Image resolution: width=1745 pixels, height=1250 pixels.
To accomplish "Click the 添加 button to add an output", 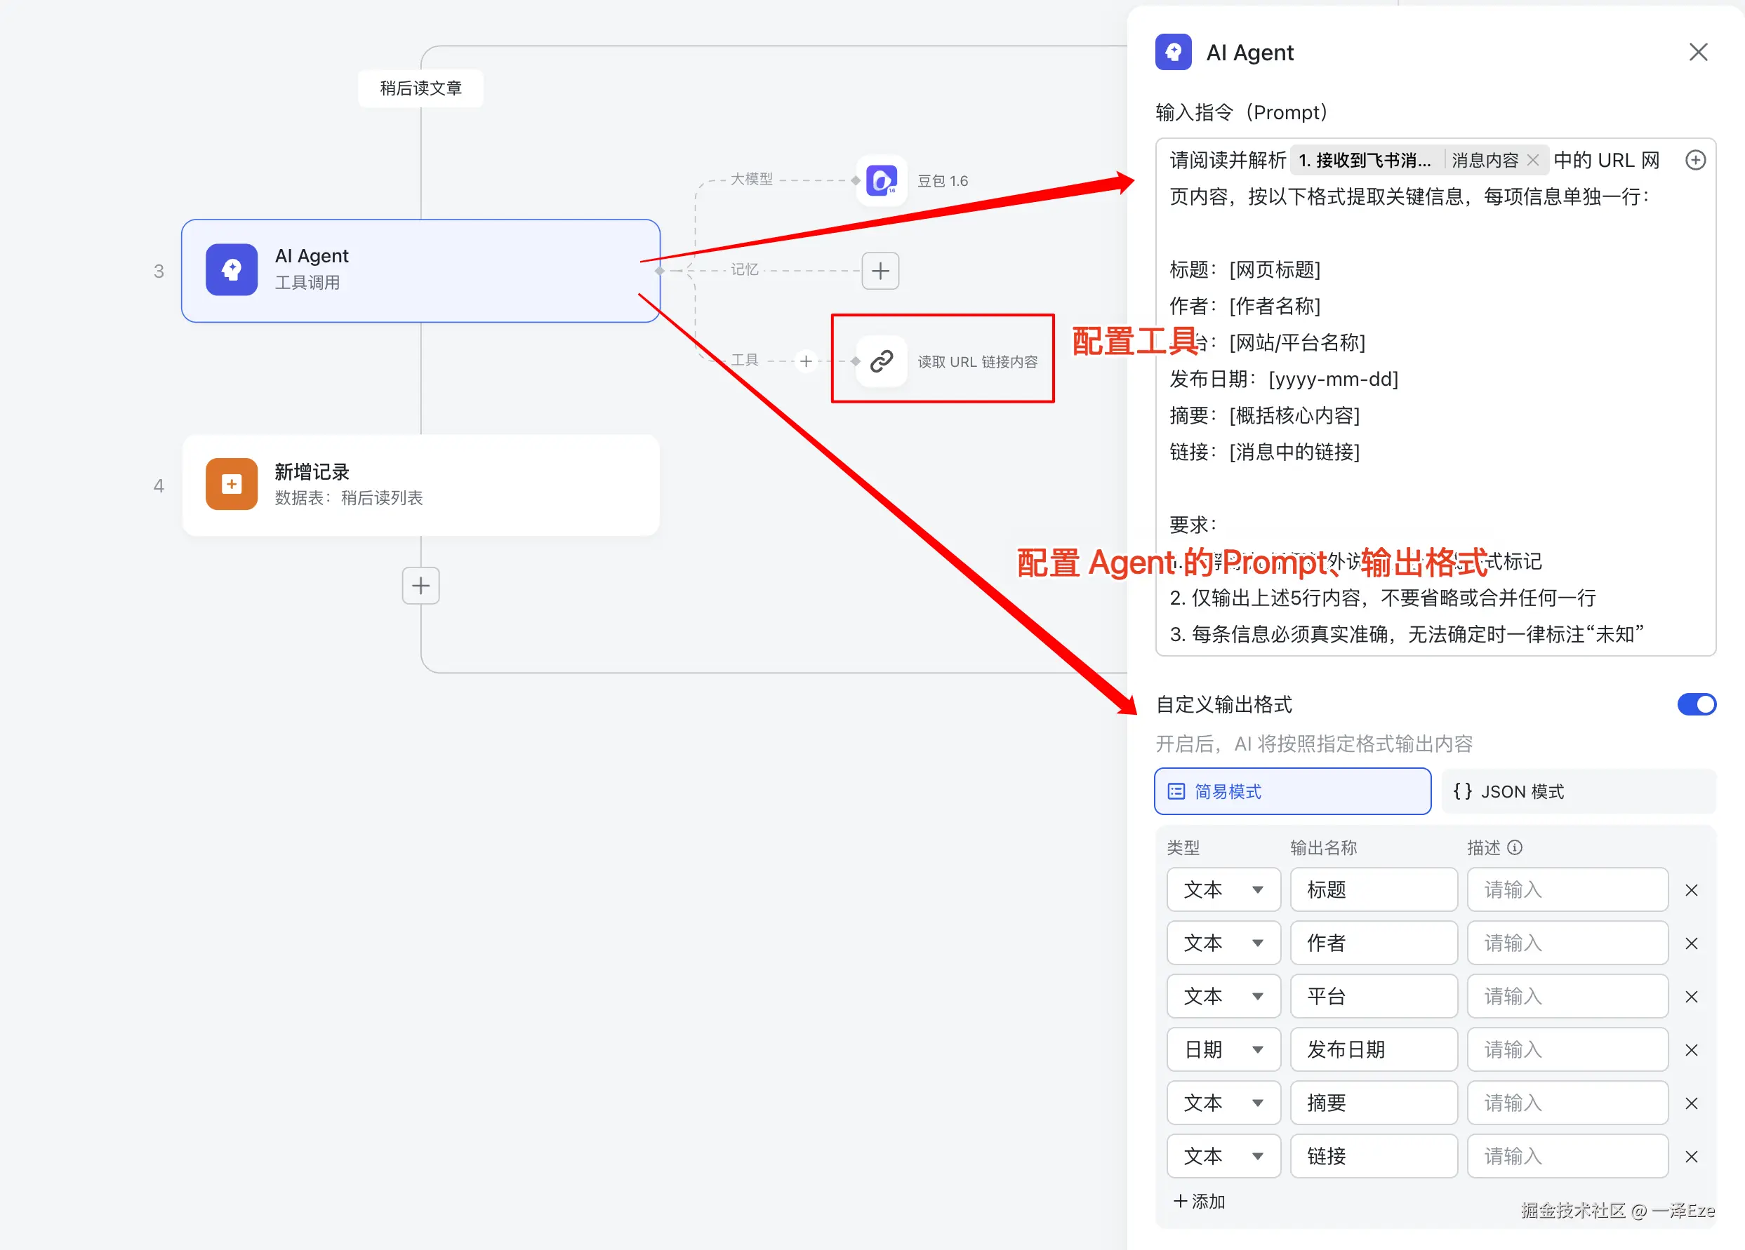I will [x=1199, y=1201].
